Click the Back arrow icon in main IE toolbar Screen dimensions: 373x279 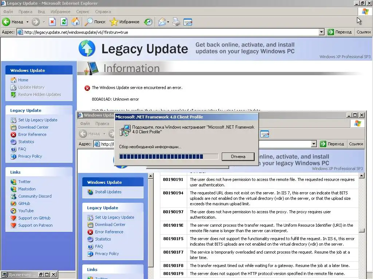(6, 22)
